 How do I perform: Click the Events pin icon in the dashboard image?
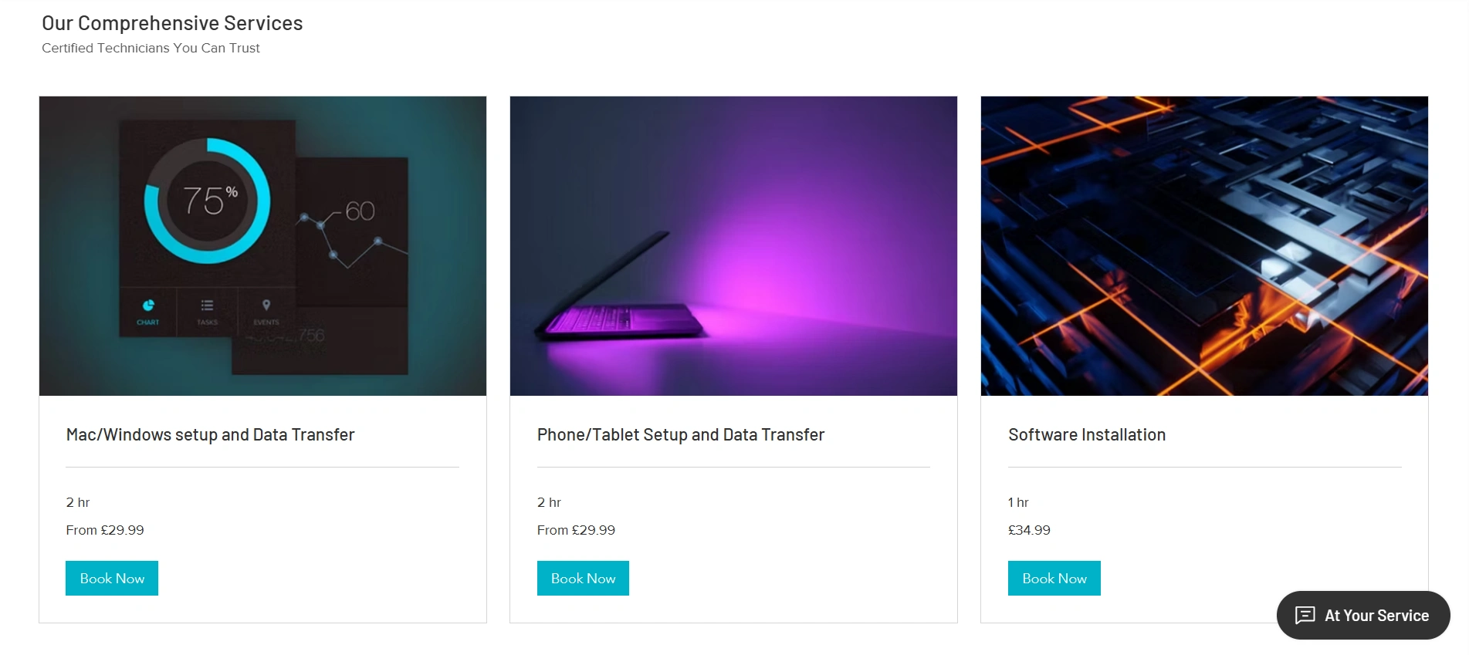coord(266,306)
